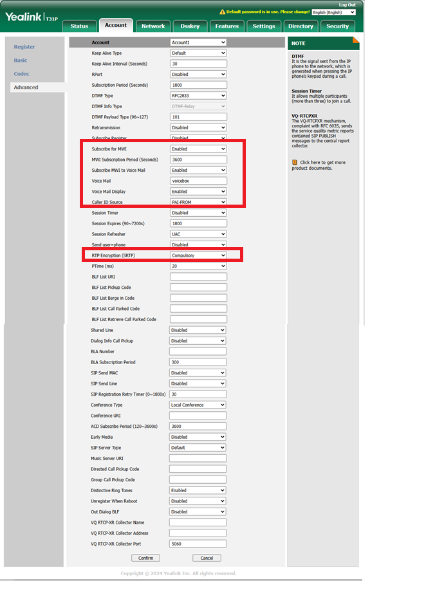Screen dimensions: 426x599
Task: Click the default password warning icon
Action: [x=223, y=12]
